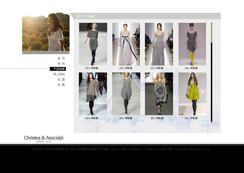
Task: Click the Christea & Asociatii logo
Action: 43,138
